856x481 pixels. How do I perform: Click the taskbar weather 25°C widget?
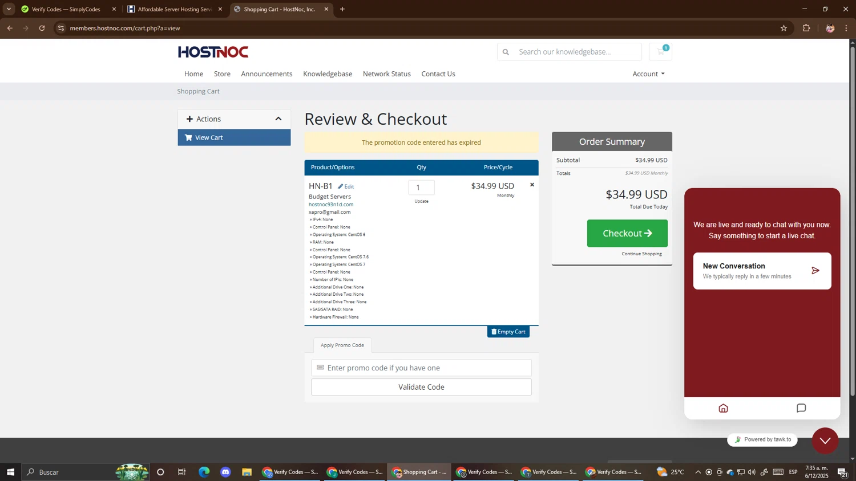click(671, 472)
